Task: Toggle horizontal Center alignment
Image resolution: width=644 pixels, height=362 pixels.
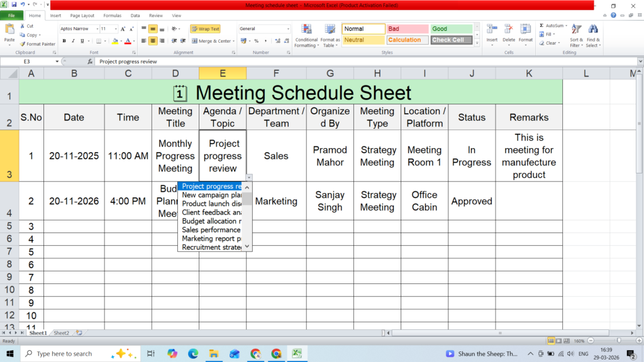Action: coord(153,41)
